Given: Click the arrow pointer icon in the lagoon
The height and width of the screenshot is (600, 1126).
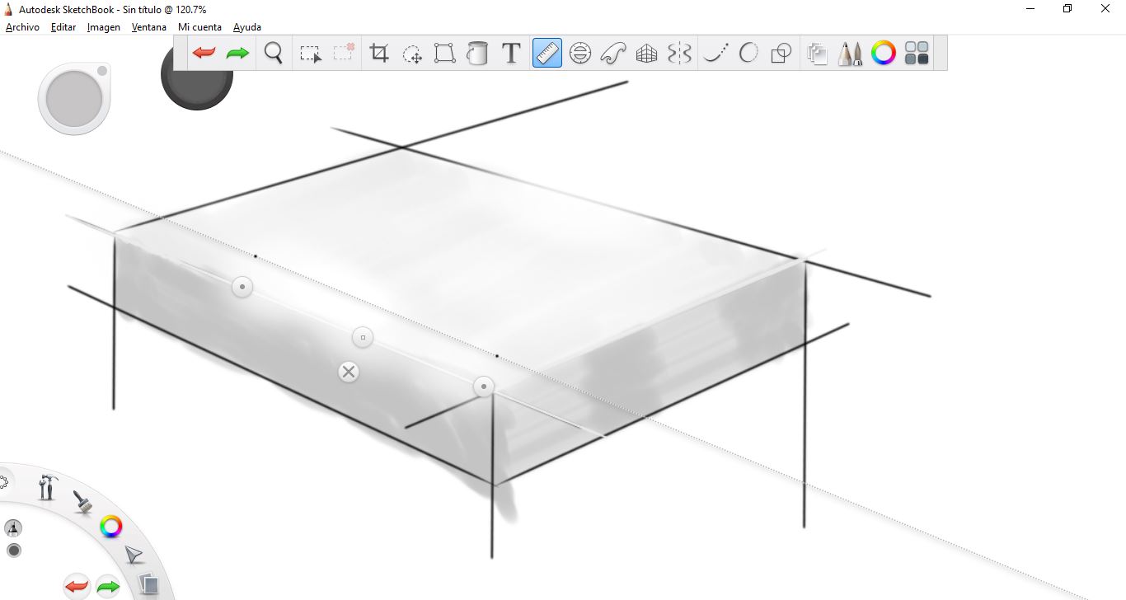Looking at the screenshot, I should (134, 554).
